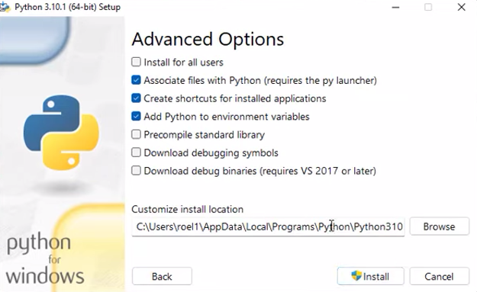Click the python for windows text logo

coord(45,259)
